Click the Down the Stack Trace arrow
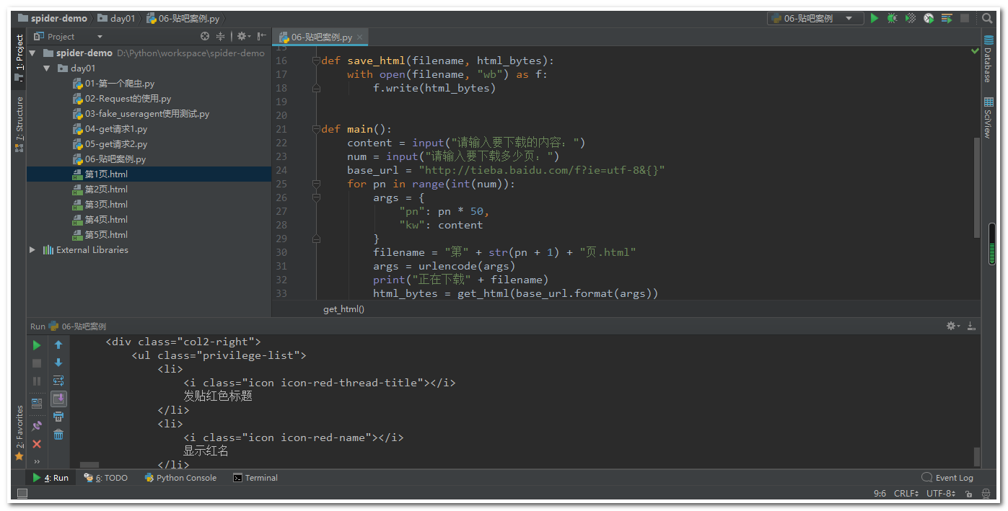 coord(58,363)
